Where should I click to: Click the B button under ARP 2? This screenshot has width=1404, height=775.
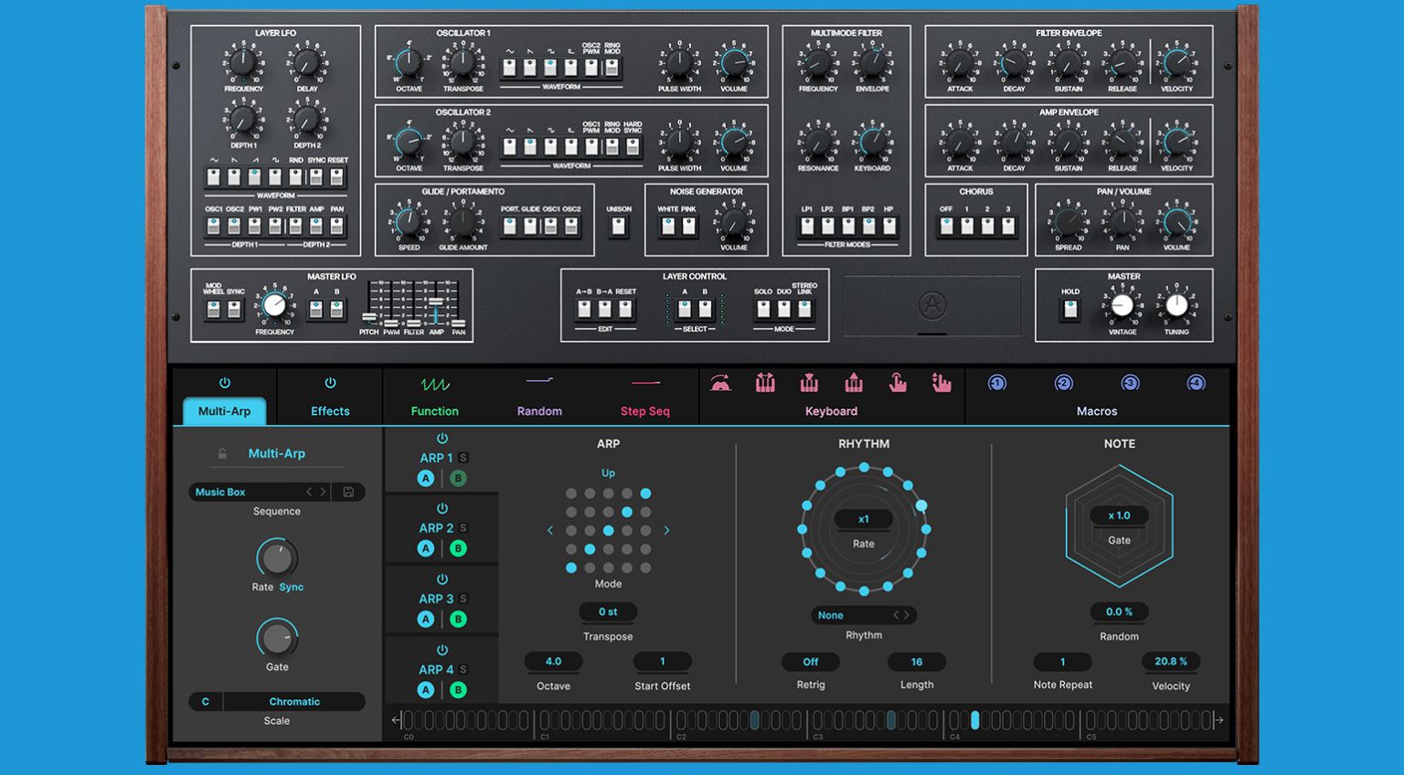tap(458, 547)
